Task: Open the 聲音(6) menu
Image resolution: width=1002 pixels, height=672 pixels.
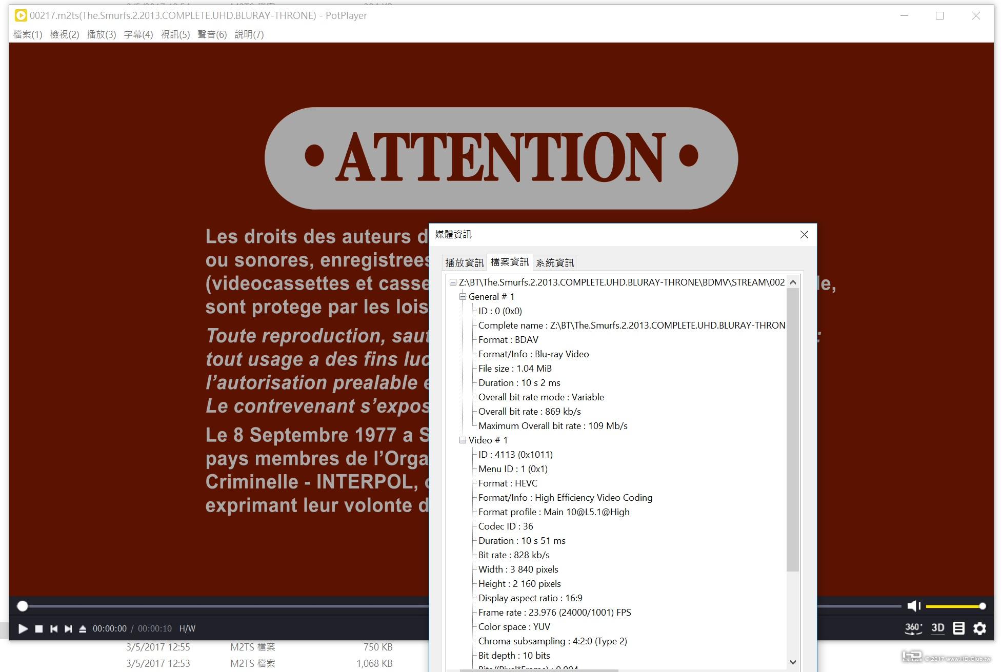Action: tap(212, 34)
